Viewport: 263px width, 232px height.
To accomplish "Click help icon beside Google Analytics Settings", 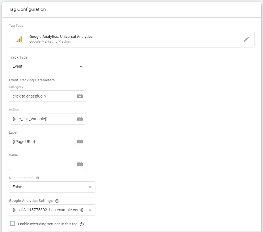I will (x=57, y=201).
